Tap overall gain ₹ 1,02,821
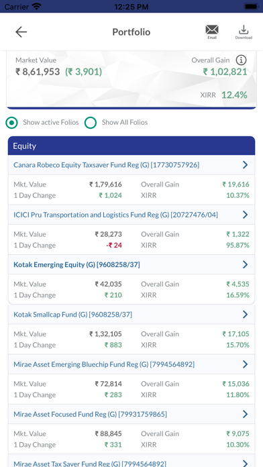This screenshot has height=467, width=263. pos(225,72)
